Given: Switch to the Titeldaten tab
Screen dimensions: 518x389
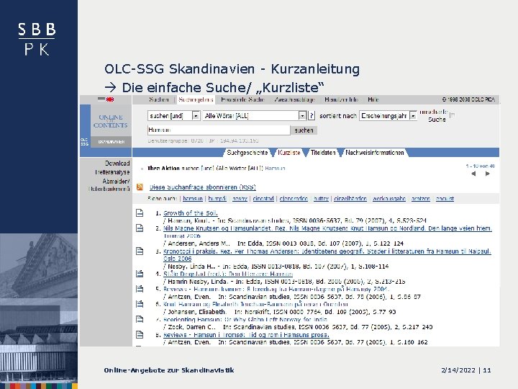Looking at the screenshot, I should 323,153.
